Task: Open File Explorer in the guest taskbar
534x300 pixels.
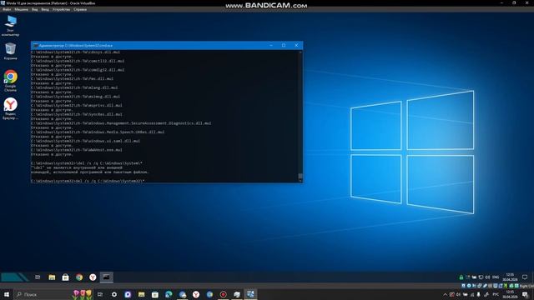Action: pos(52,277)
